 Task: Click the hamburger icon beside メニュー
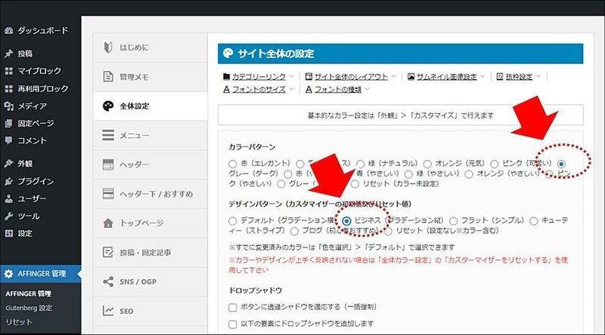pyautogui.click(x=108, y=135)
